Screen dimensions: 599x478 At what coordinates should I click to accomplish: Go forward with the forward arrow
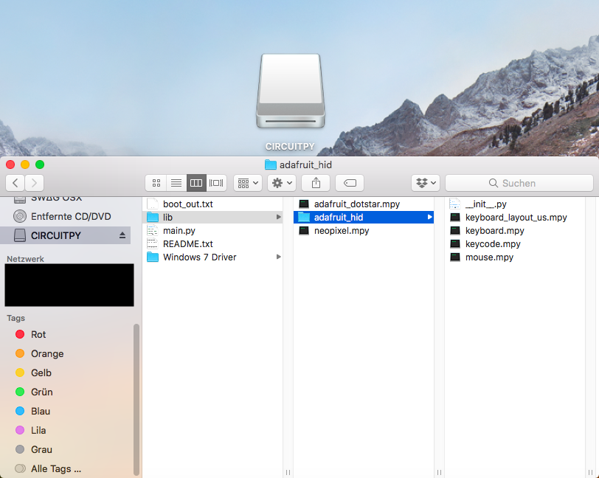[35, 183]
